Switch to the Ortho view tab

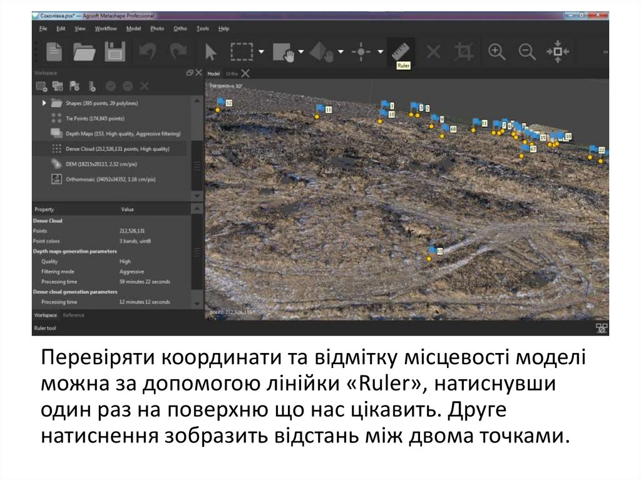pos(232,74)
